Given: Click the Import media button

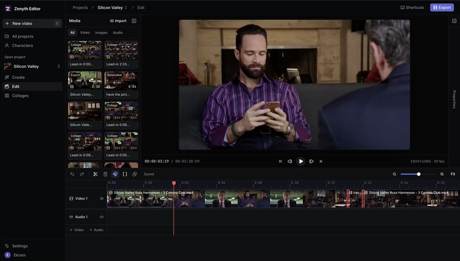Looking at the screenshot, I should tap(118, 21).
